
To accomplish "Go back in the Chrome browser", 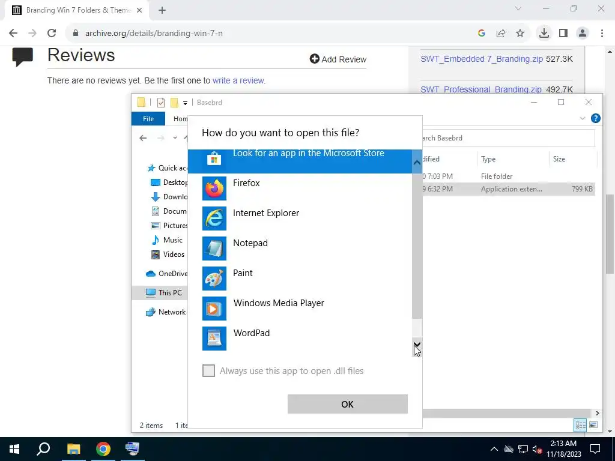I will [x=13, y=34].
